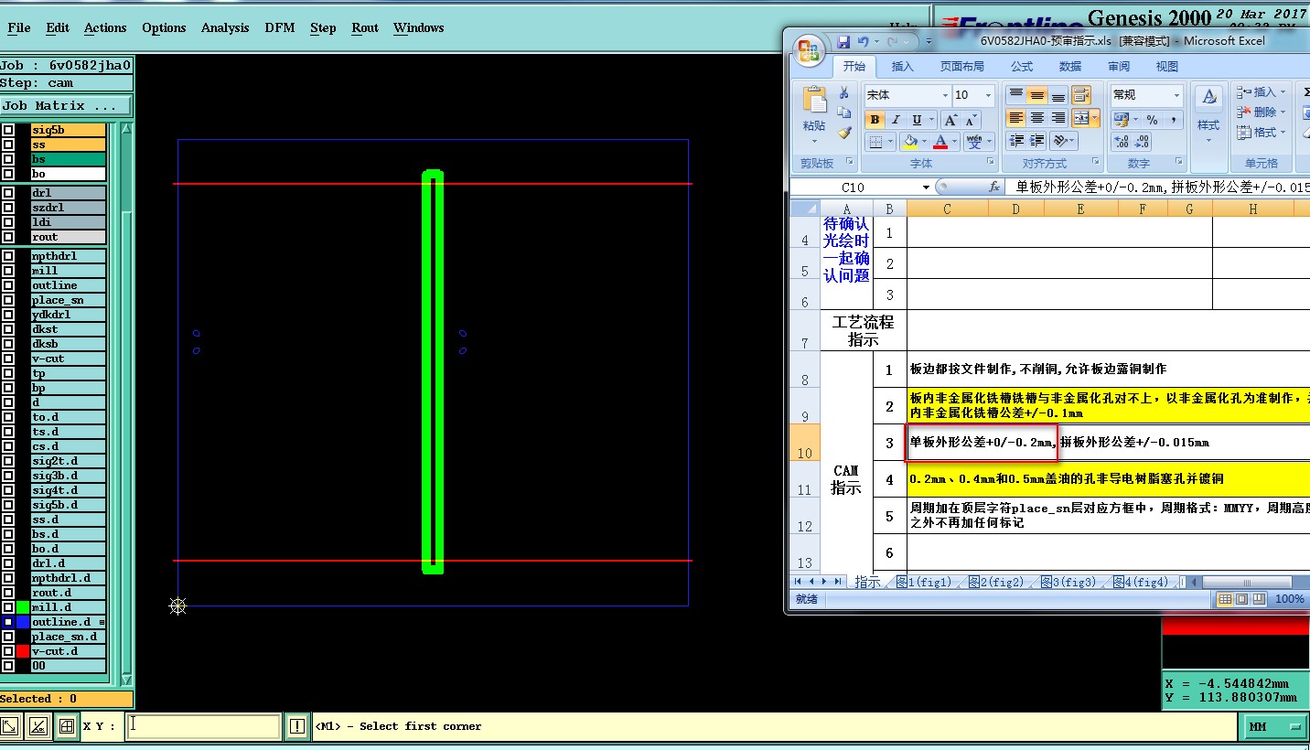Open the MM units dropdown
This screenshot has width=1310, height=750.
coord(1273,726)
